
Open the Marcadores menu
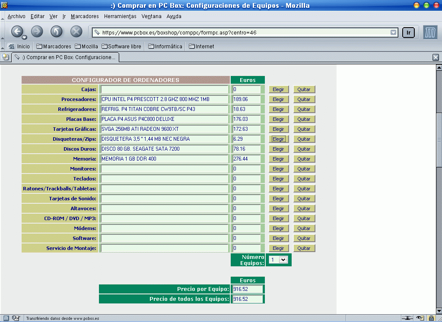pyautogui.click(x=85, y=16)
